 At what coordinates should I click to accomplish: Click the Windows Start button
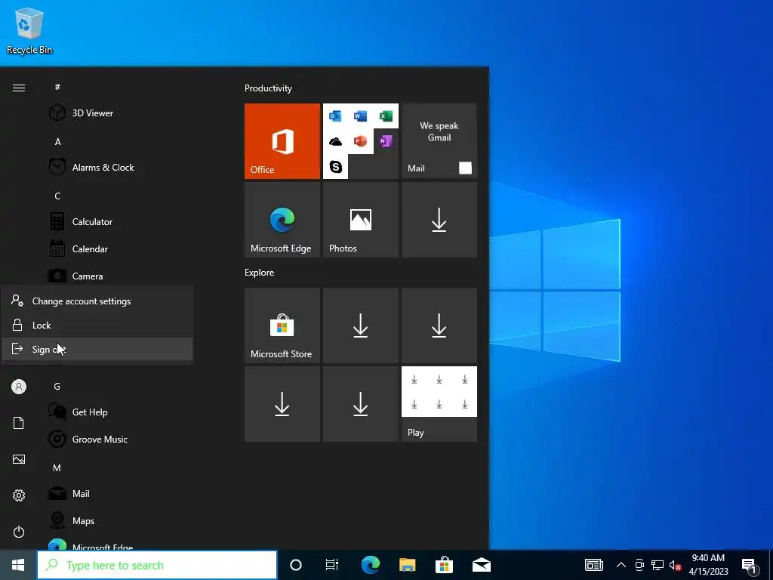pyautogui.click(x=18, y=565)
